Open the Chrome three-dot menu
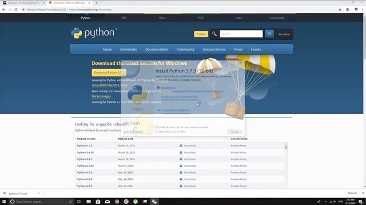 362,10
